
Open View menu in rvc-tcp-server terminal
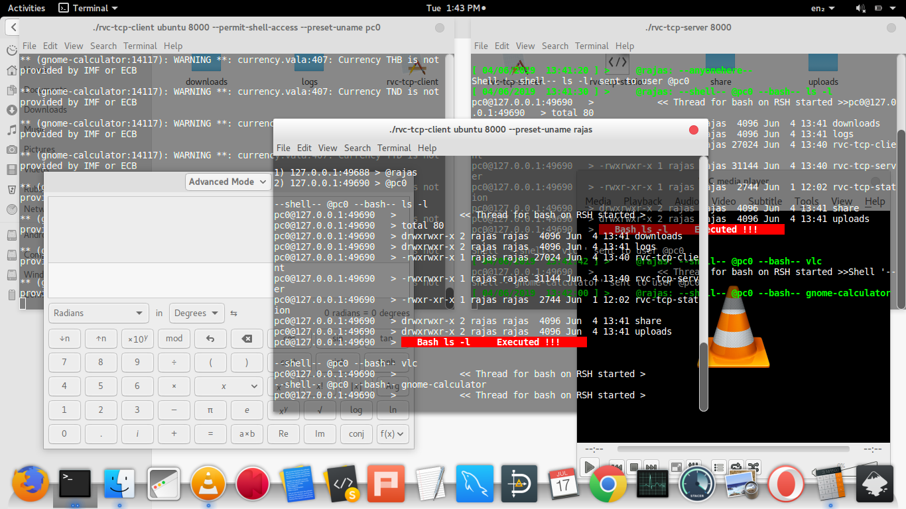click(x=525, y=46)
